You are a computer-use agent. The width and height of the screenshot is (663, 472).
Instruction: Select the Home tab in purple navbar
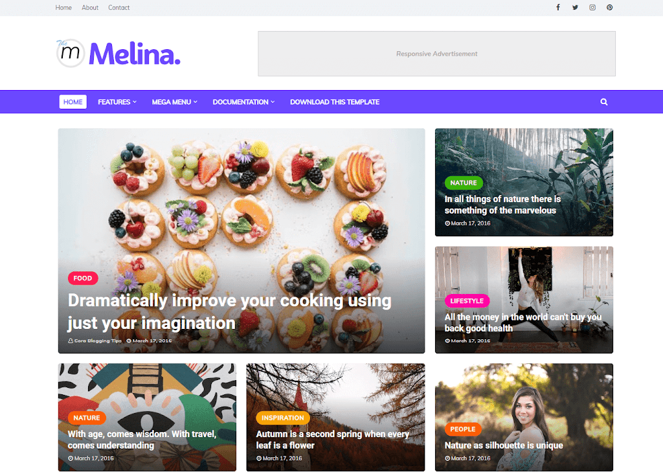coord(73,102)
